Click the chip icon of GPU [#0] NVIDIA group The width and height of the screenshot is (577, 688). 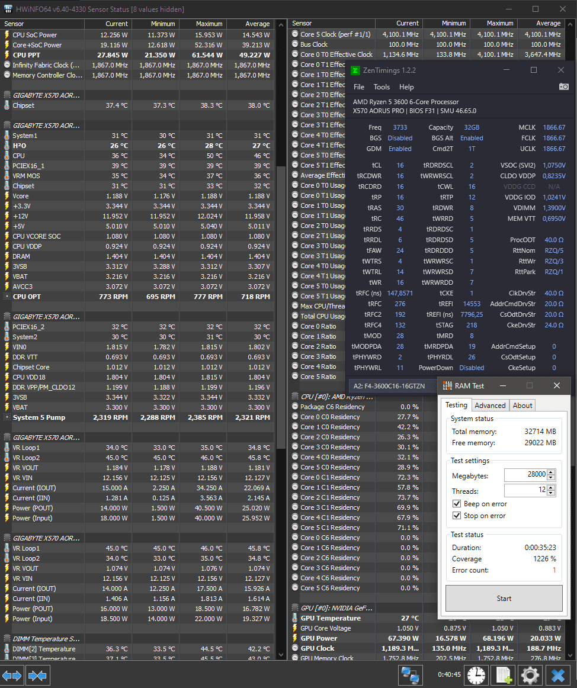[295, 608]
